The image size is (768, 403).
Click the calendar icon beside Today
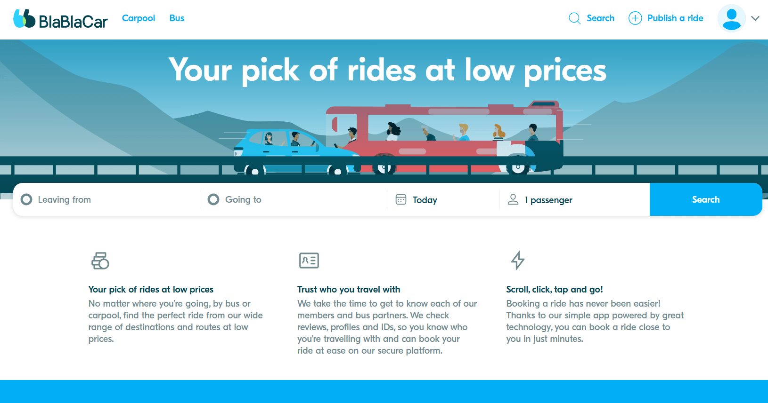pyautogui.click(x=401, y=200)
